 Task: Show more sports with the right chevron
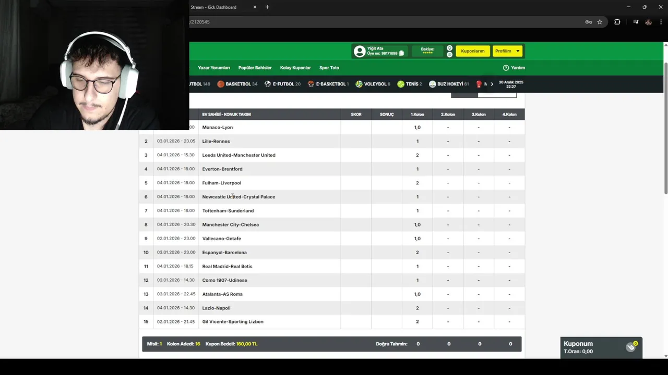(492, 84)
